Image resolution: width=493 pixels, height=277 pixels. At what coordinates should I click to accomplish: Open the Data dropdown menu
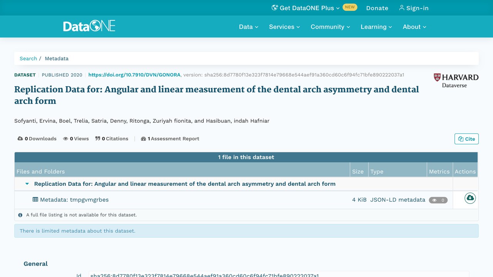[248, 27]
